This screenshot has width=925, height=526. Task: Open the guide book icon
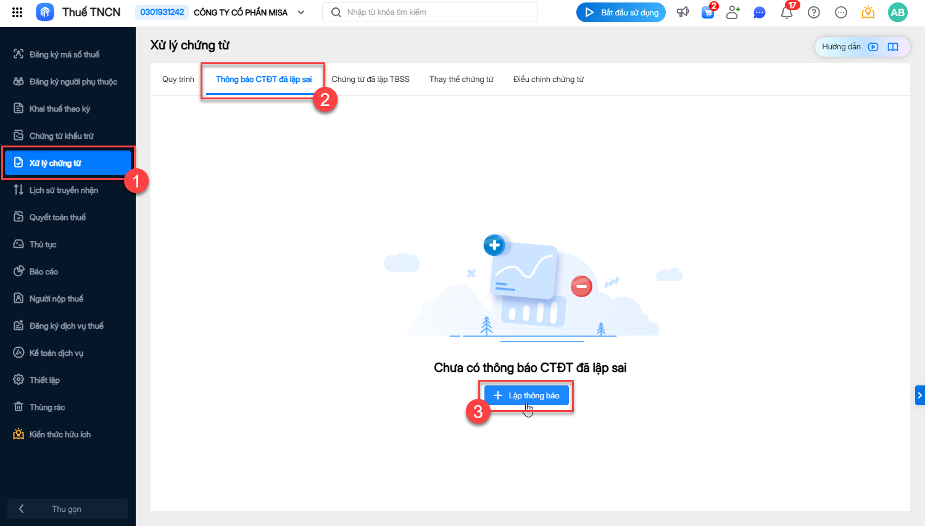[x=893, y=47]
